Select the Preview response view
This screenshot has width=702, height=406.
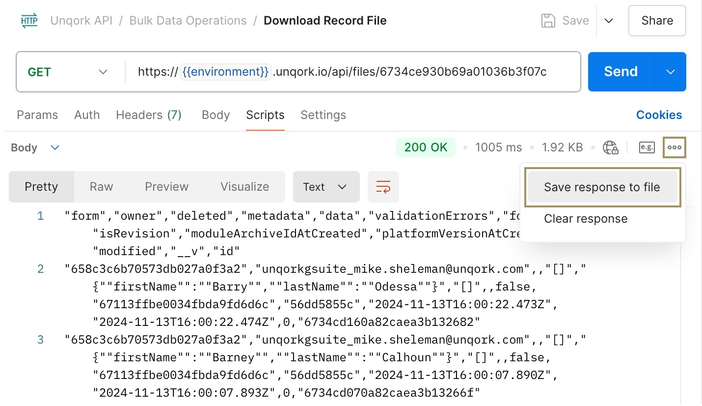(167, 187)
